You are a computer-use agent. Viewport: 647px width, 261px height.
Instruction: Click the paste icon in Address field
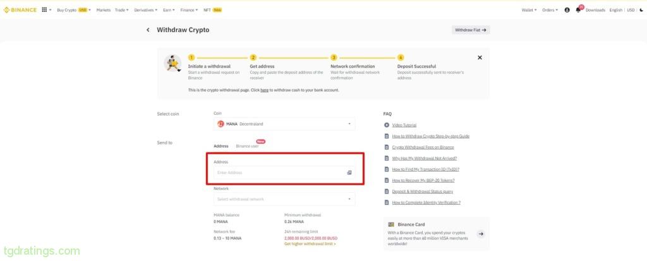[x=349, y=173]
